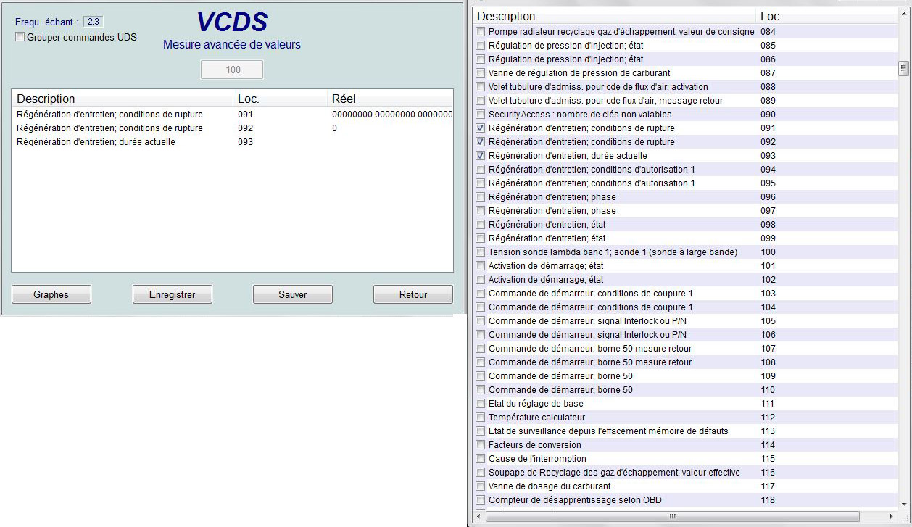Click horizontal scrollbar thumb of parameter list
Viewport: 912px width, 527px height.
[672, 516]
